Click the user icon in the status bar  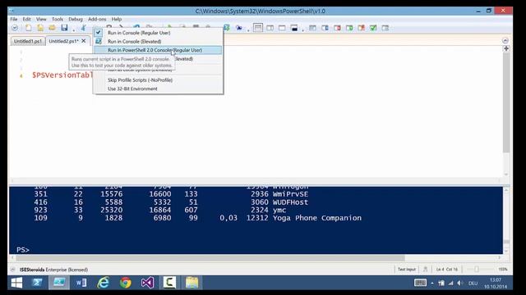[426, 270]
